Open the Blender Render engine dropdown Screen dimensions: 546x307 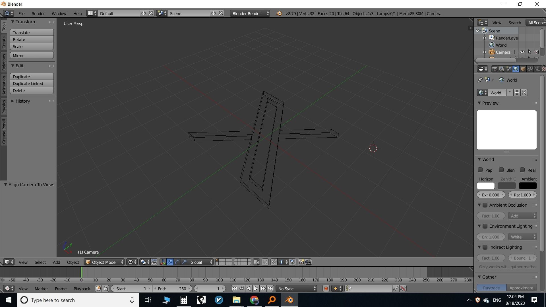tap(250, 13)
